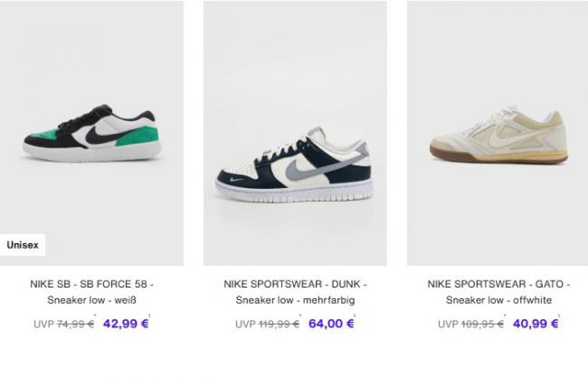This screenshot has height=377, width=588.
Task: Open the navy Dunk sneaker image
Action: tap(295, 133)
